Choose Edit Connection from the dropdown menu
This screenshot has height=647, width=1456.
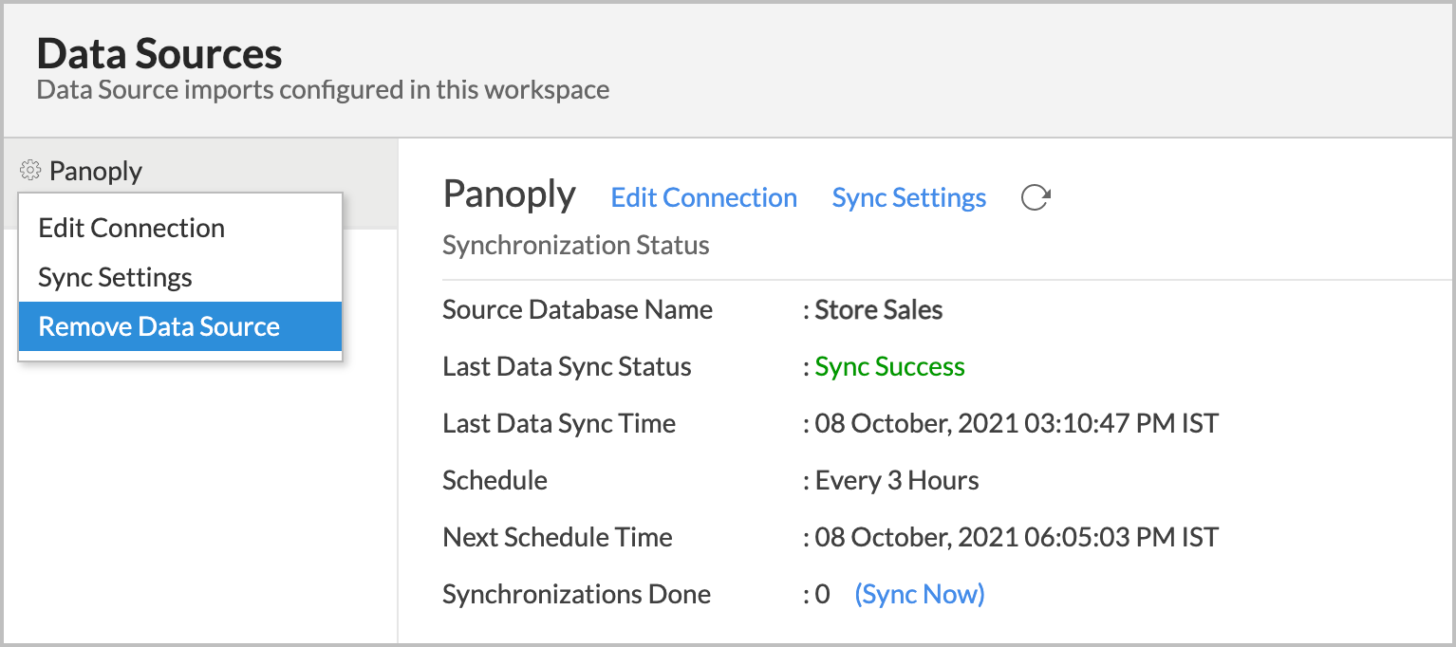pos(180,228)
